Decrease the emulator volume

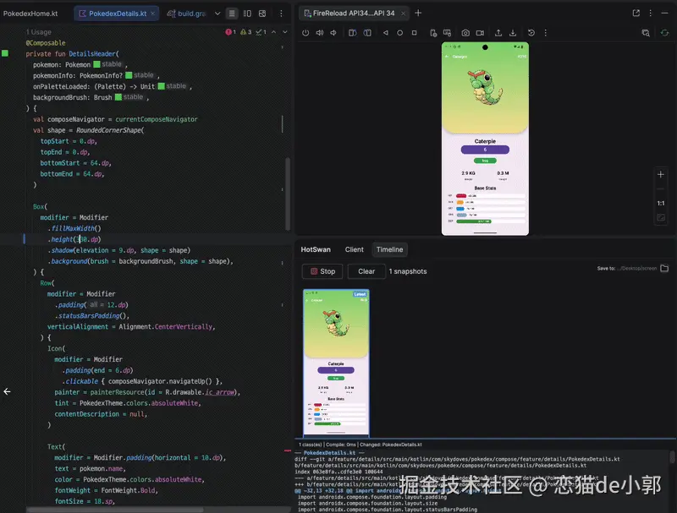[333, 33]
